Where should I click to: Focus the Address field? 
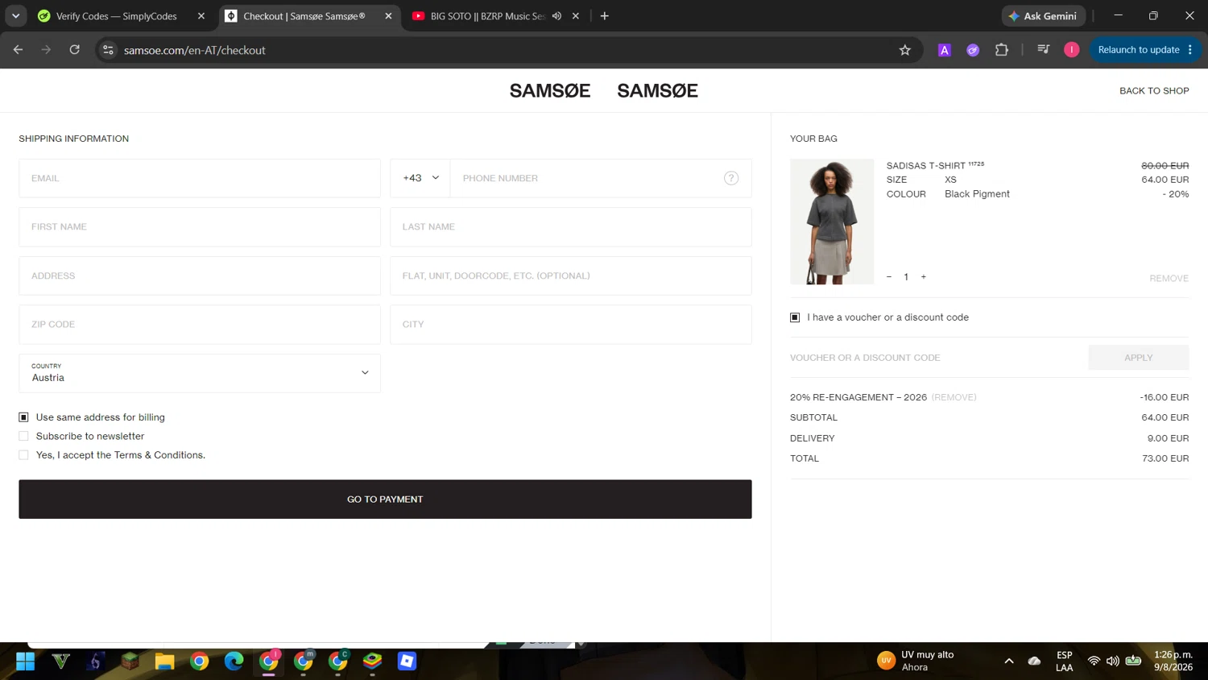[200, 276]
